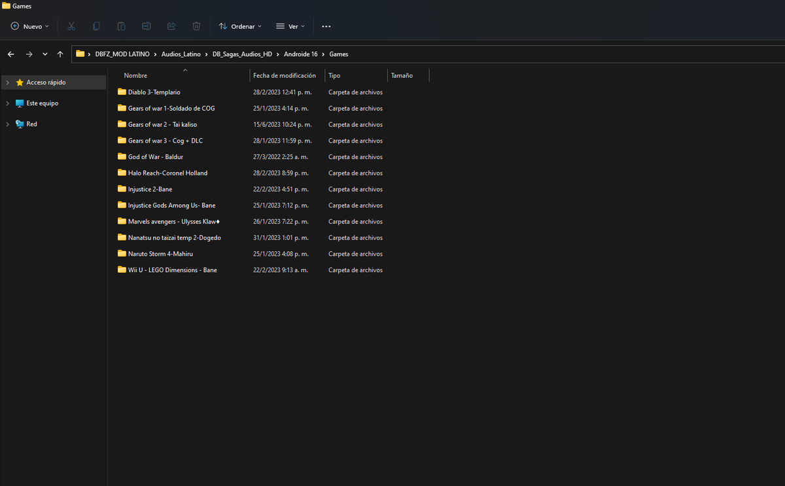The width and height of the screenshot is (785, 486).
Task: Click the Cut scissors icon
Action: click(x=71, y=26)
